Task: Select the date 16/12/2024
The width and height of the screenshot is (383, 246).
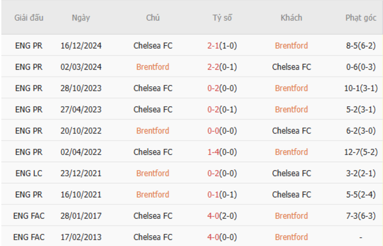Action: point(81,45)
